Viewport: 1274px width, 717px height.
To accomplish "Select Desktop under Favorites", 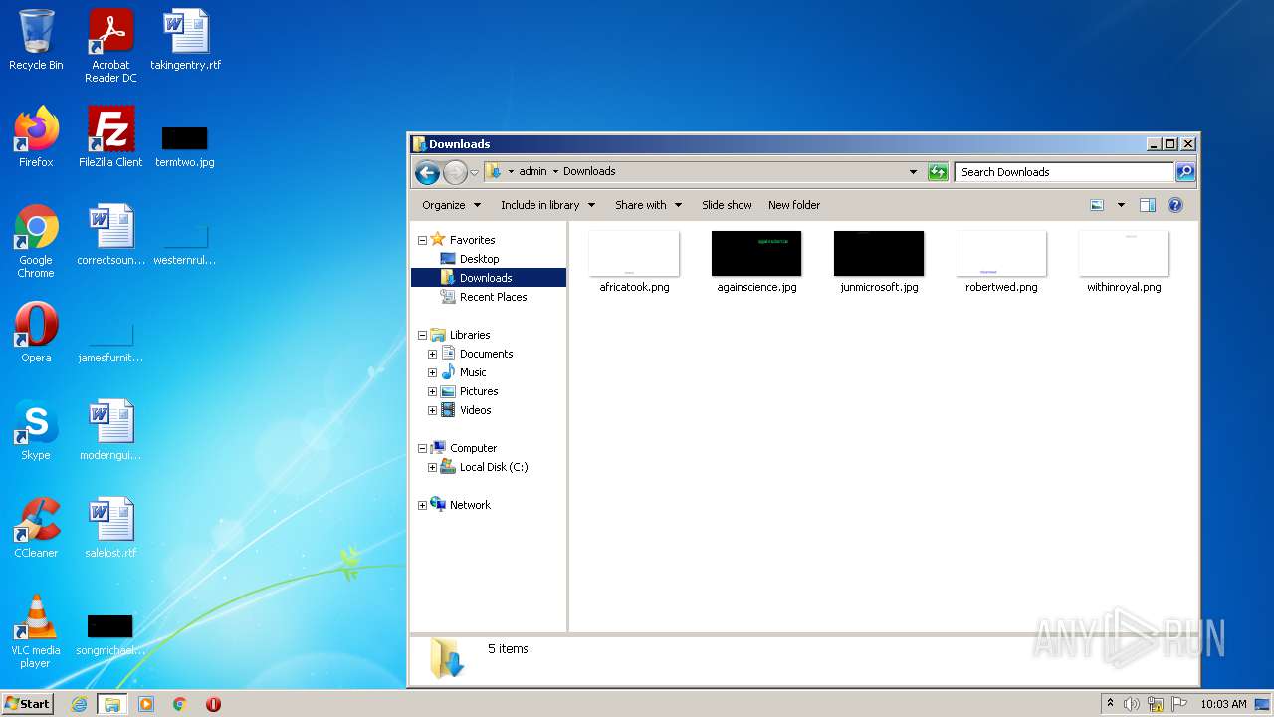I will pos(479,259).
